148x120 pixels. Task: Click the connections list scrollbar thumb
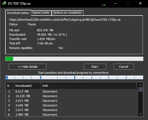click(140, 89)
